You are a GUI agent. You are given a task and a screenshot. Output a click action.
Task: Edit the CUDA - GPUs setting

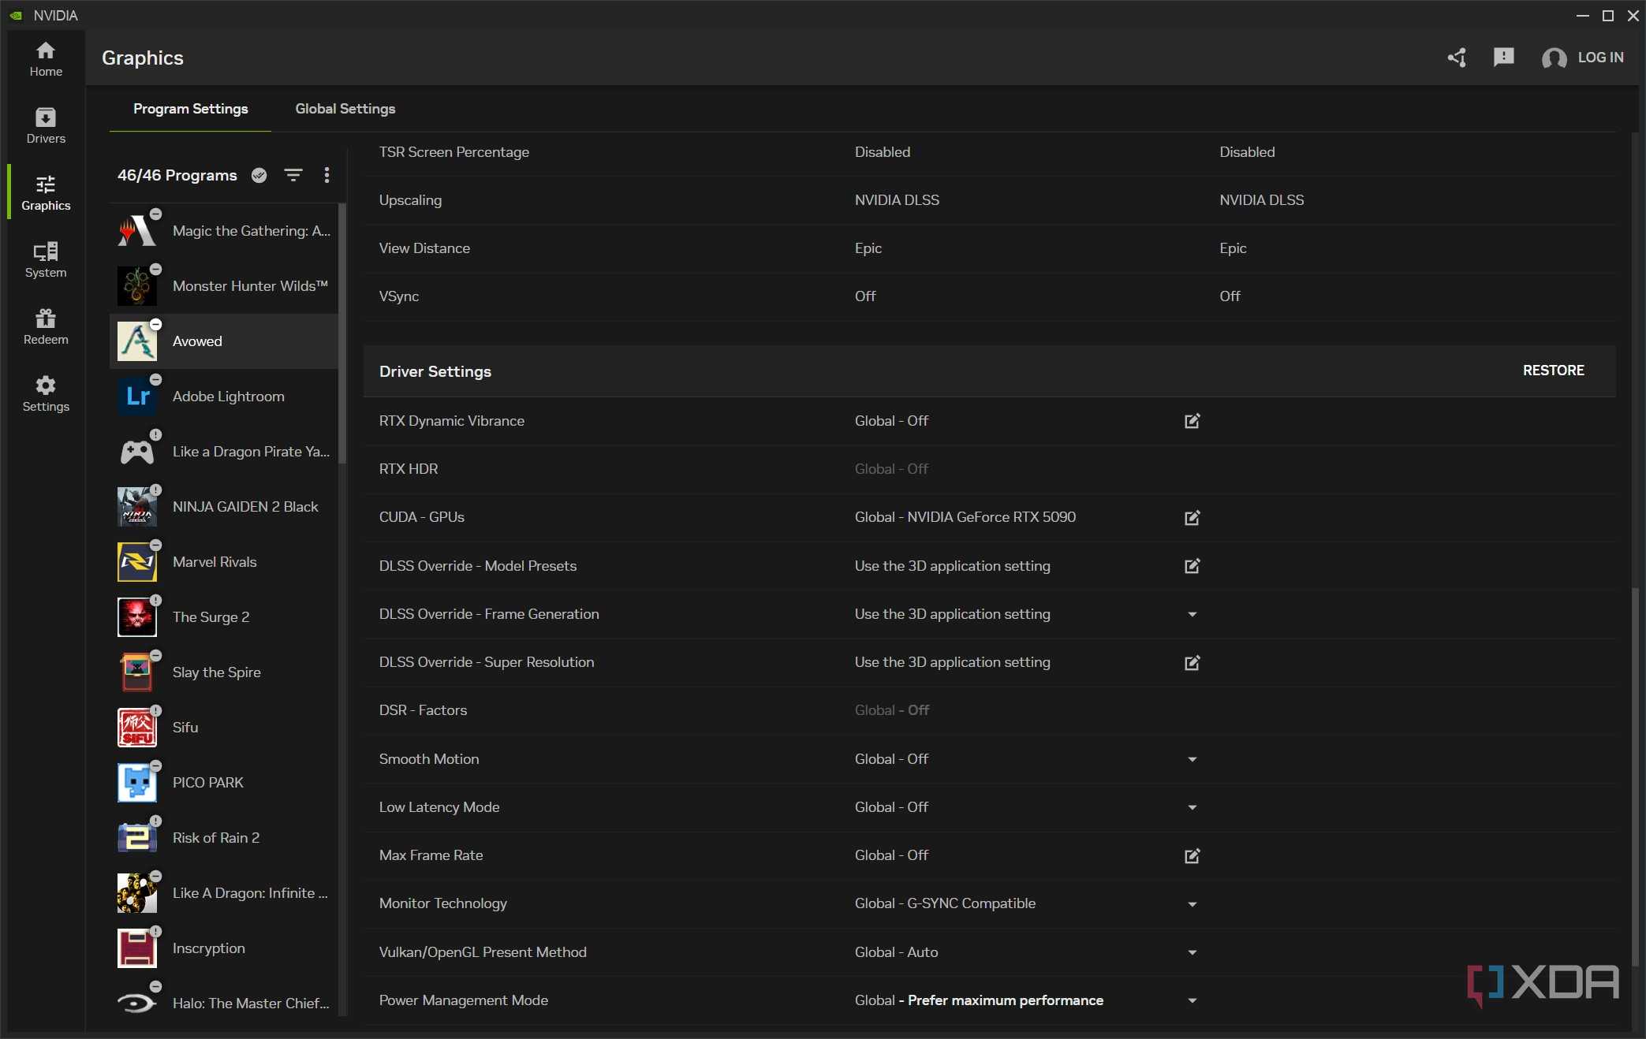click(1193, 517)
